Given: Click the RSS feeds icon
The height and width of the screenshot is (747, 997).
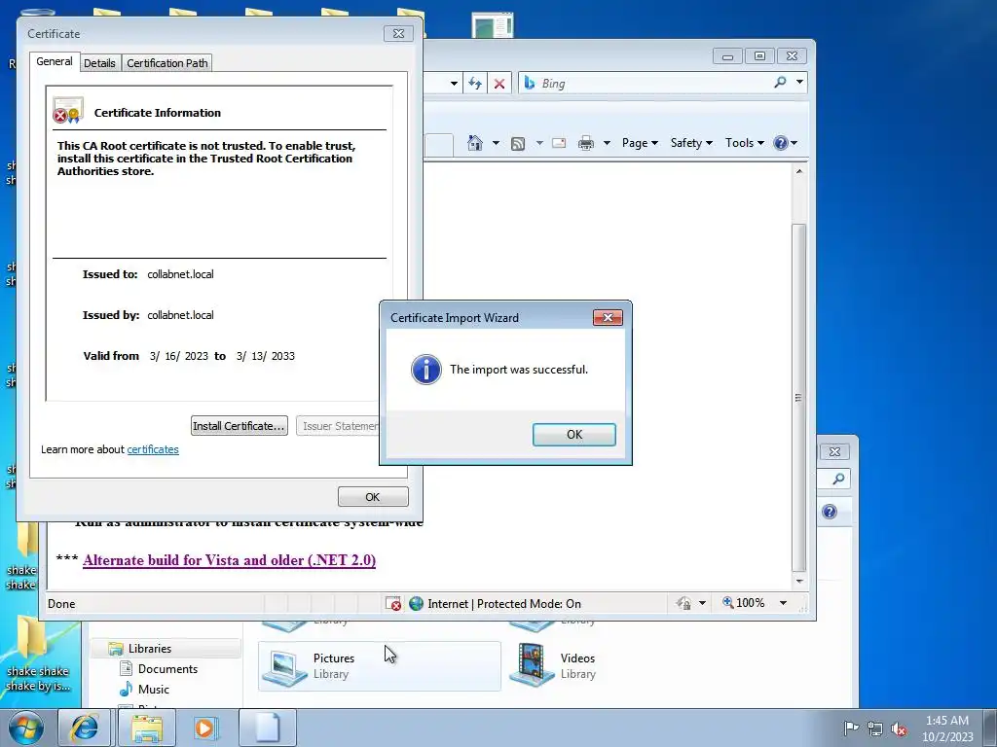Looking at the screenshot, I should click(518, 144).
